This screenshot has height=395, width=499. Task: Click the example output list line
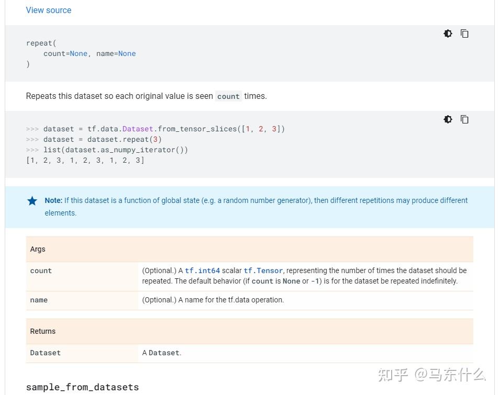85,160
